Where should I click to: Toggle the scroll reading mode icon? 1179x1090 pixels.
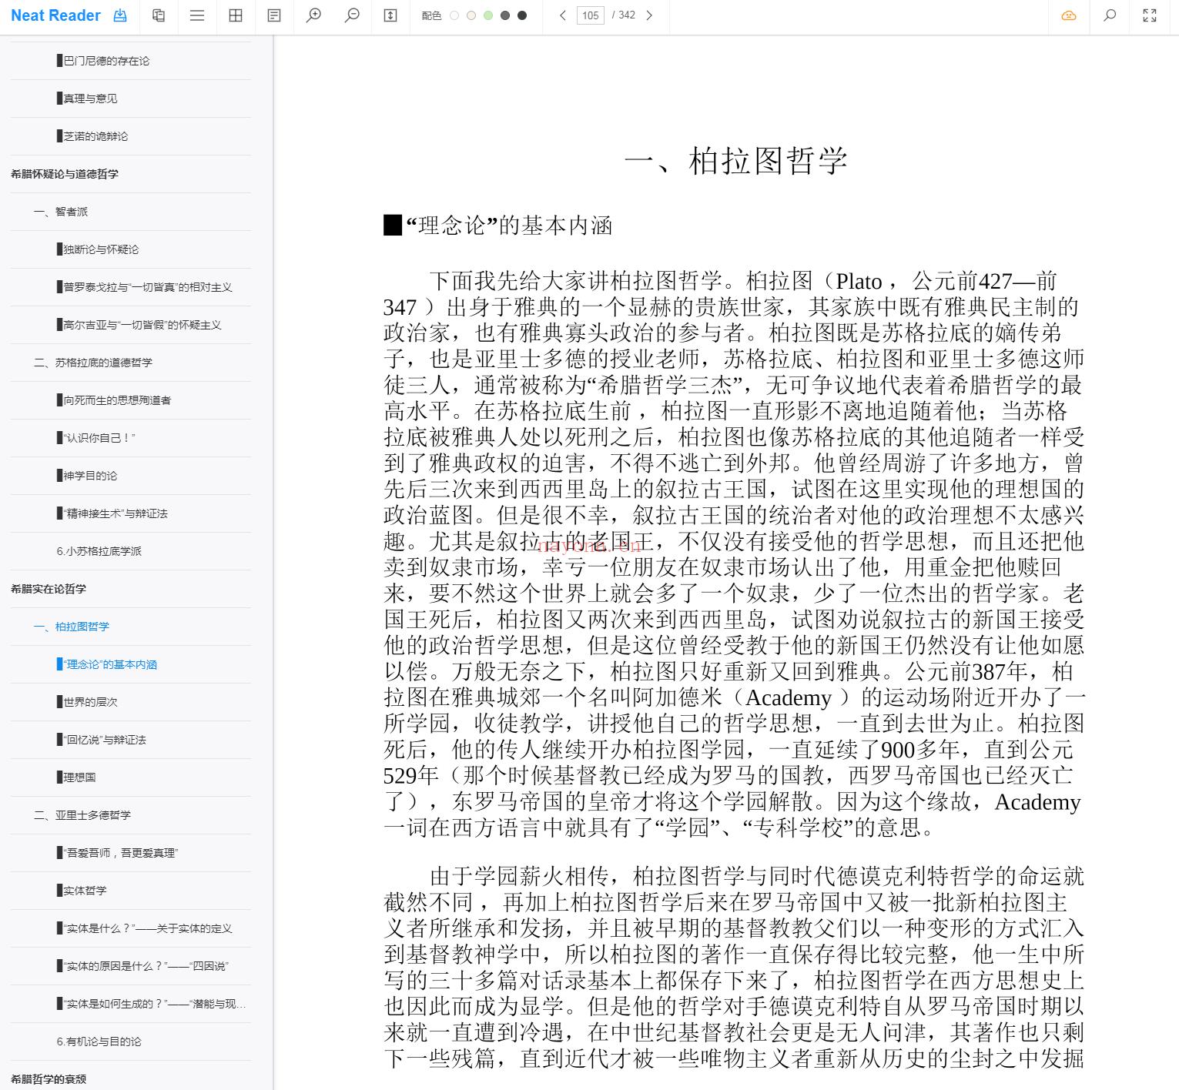tap(390, 15)
